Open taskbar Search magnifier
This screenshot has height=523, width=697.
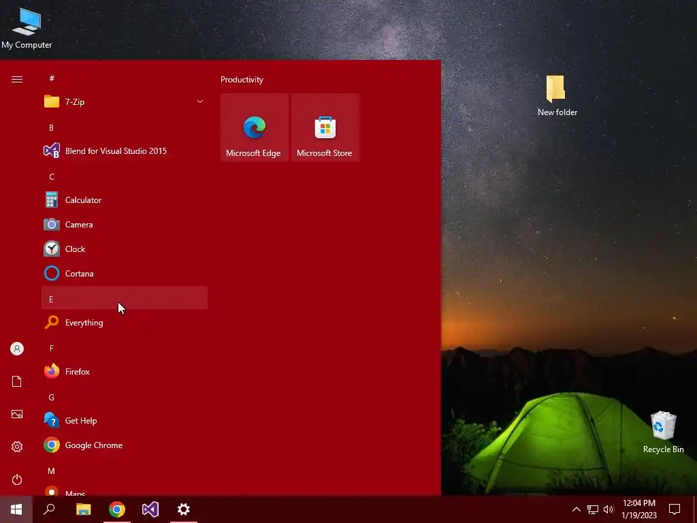[49, 509]
